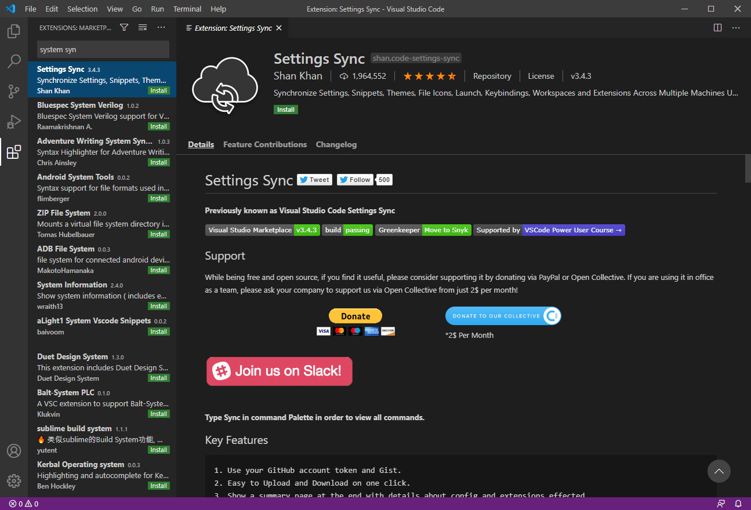
Task: Click the VSCode Power User Course badge
Action: coord(549,230)
